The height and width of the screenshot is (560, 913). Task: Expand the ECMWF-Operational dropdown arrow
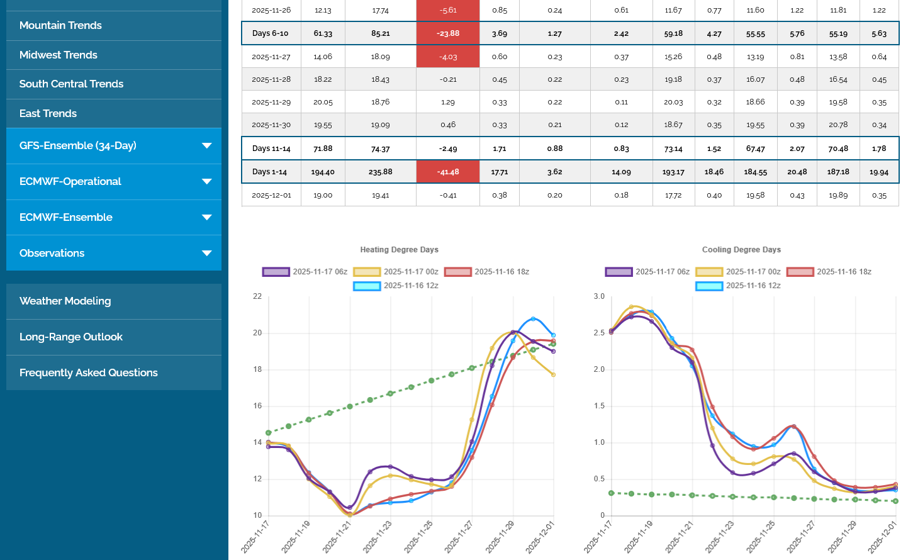(206, 182)
